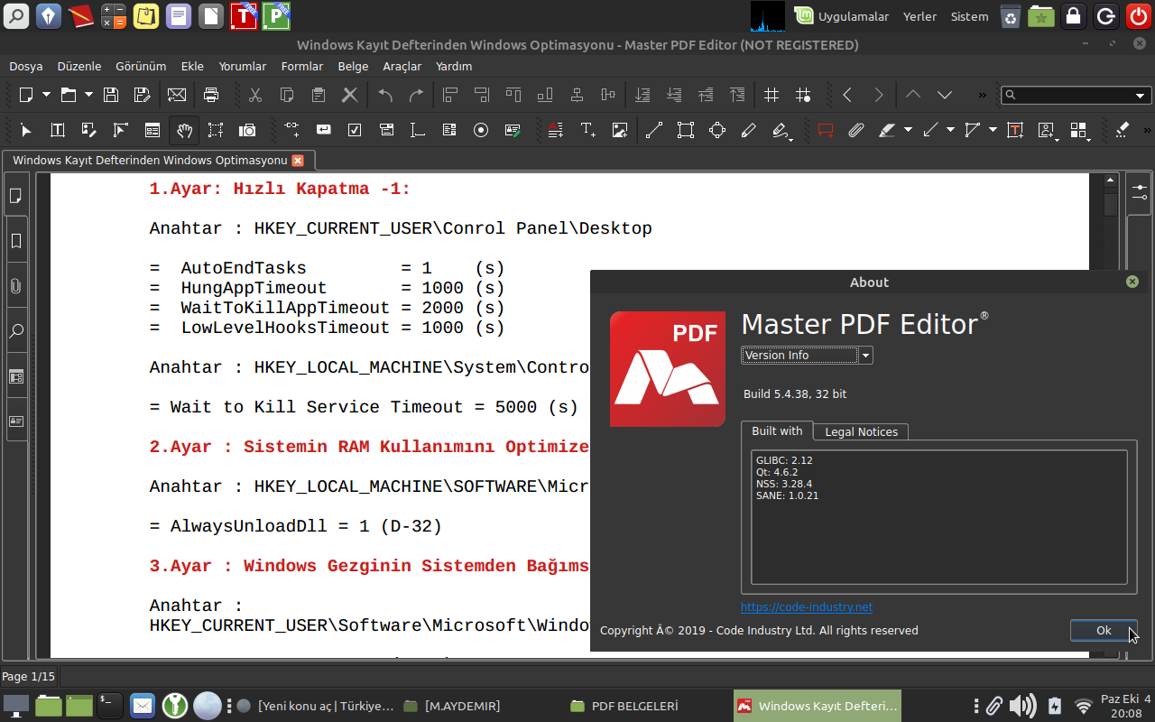Draw a line with the Line tool
The height and width of the screenshot is (722, 1155).
(654, 130)
